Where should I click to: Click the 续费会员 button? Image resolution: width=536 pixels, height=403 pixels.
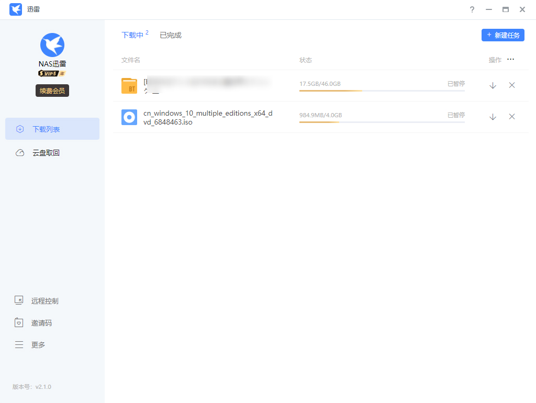[x=52, y=91]
